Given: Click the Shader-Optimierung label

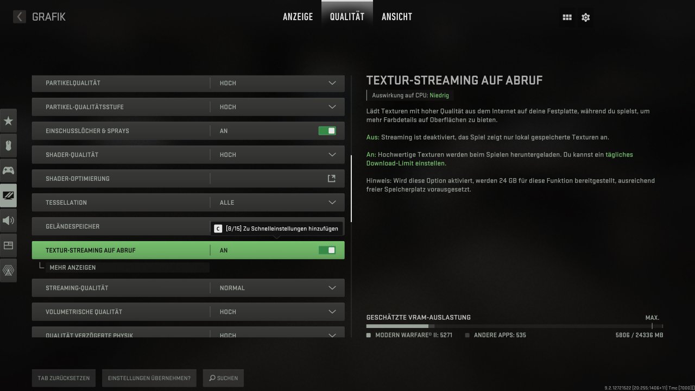Looking at the screenshot, I should (78, 179).
